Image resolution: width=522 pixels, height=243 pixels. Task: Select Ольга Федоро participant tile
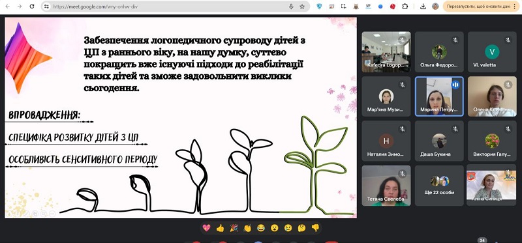click(x=439, y=52)
